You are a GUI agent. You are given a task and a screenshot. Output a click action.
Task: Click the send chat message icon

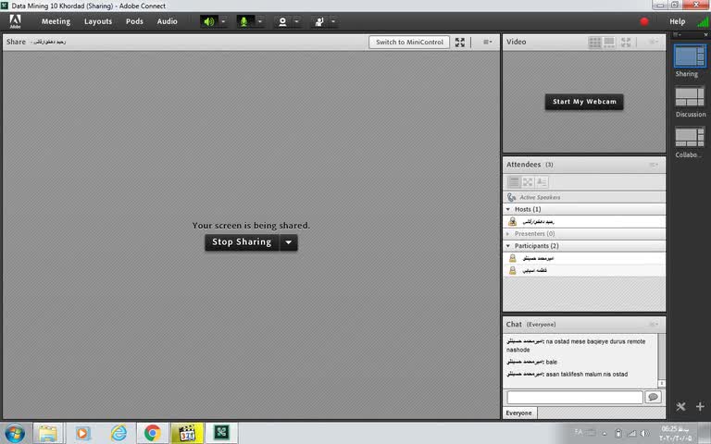coord(653,398)
